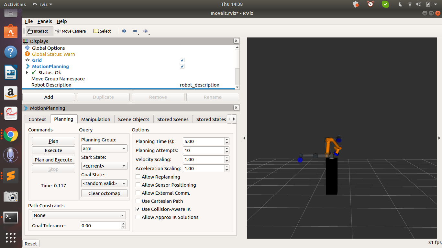Click the Global Options gear icon

[x=27, y=48]
